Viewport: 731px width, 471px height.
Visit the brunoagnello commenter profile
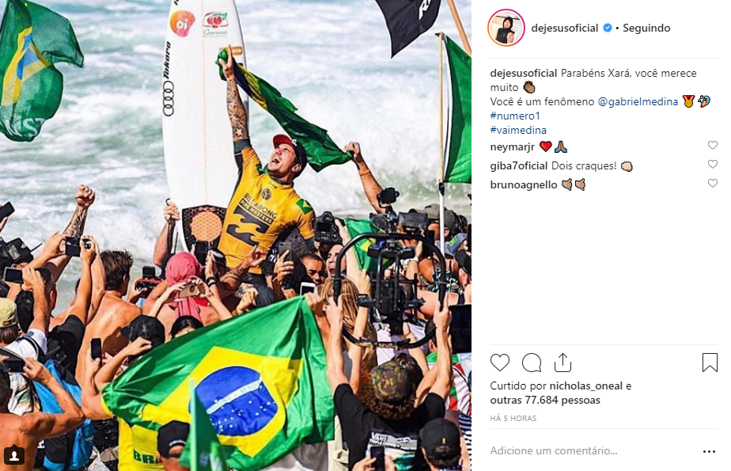[x=524, y=185]
